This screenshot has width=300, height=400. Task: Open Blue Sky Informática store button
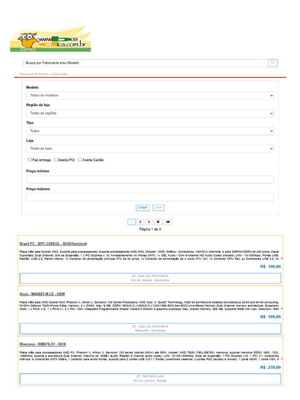150,278
